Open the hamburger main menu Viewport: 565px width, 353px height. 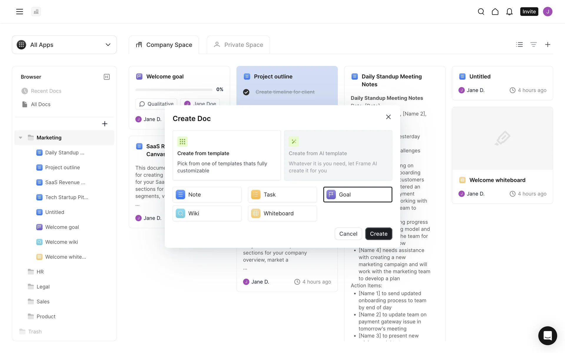(x=19, y=11)
